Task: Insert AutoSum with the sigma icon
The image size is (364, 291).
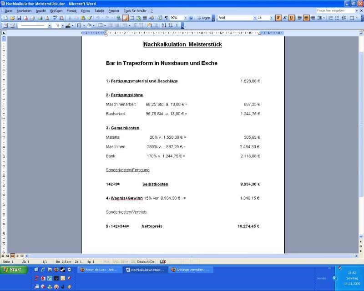Action: click(x=177, y=25)
